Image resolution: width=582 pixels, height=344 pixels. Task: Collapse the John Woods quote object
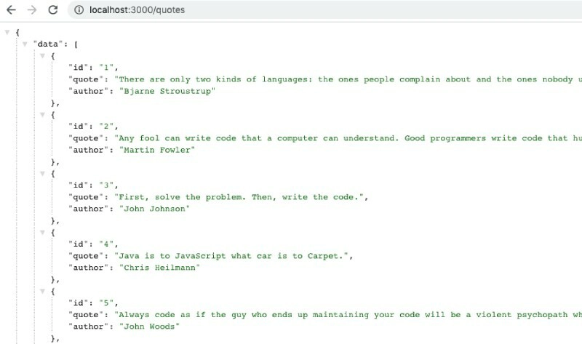(x=42, y=292)
